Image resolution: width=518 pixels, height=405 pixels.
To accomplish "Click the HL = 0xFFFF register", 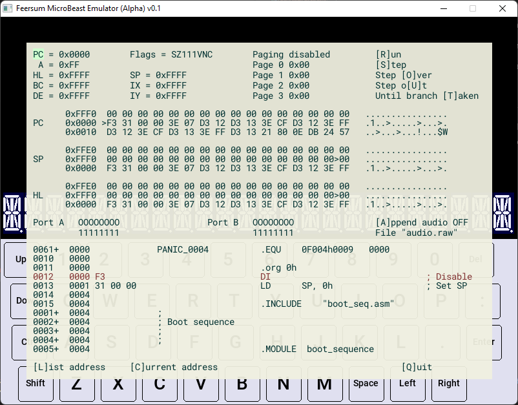I will pos(61,76).
